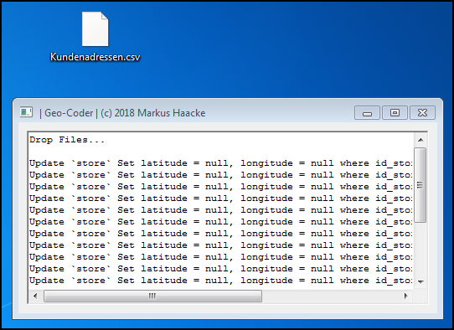Click the 'Drop Files...' text line

(x=67, y=140)
